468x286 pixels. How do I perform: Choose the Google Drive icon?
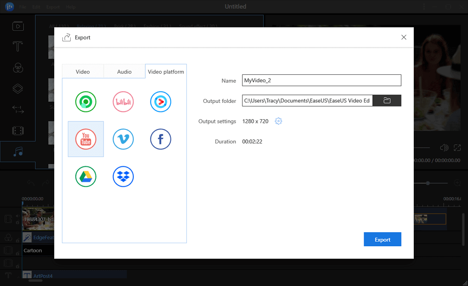tap(86, 177)
